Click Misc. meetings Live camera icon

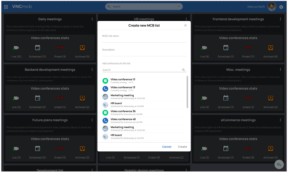(x=204, y=98)
